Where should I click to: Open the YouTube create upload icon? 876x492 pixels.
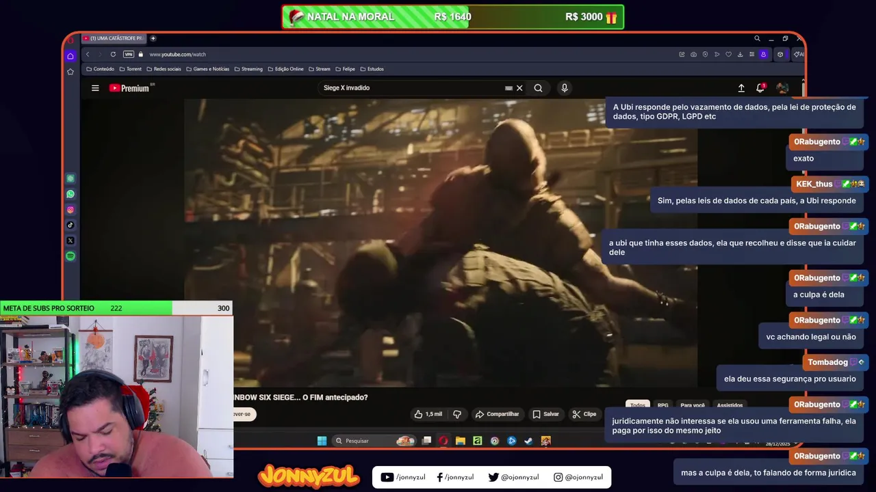(x=741, y=88)
